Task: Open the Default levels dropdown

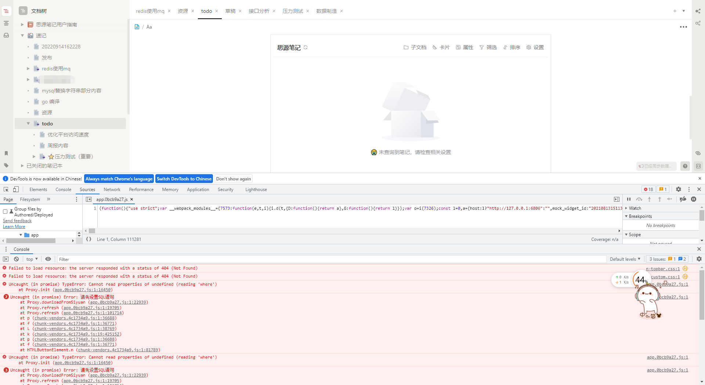Action: coord(625,259)
